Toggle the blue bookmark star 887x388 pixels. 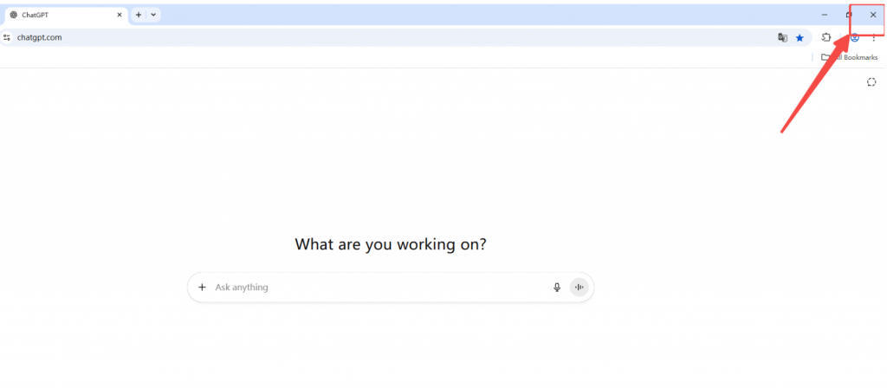point(800,38)
